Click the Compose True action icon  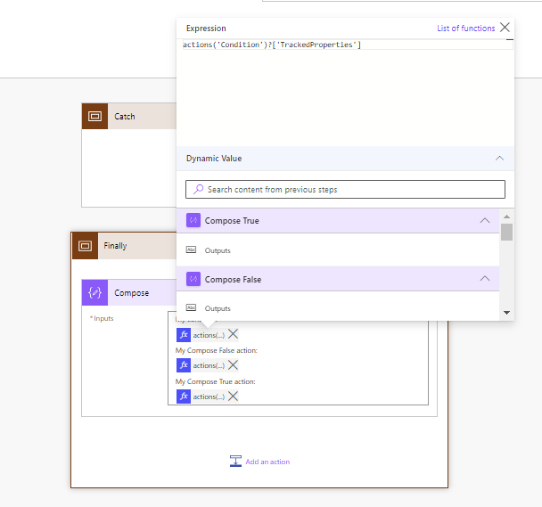(193, 220)
